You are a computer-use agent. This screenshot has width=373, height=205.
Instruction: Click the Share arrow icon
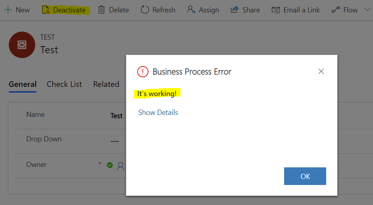(234, 10)
